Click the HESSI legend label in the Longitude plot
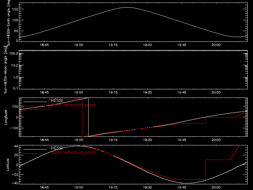Image resolution: width=253 pixels, height=190 pixels. pos(57,100)
